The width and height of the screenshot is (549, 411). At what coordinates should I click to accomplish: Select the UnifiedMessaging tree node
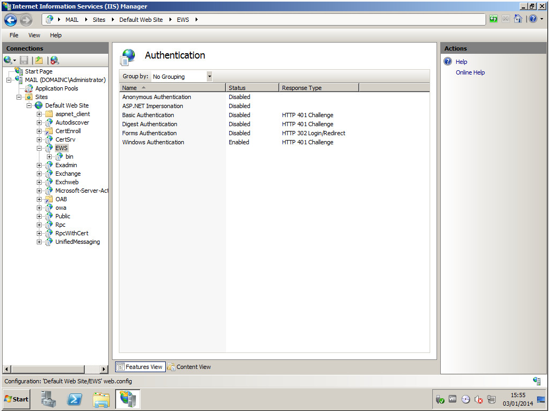[x=77, y=242]
